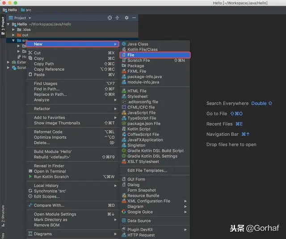The width and height of the screenshot is (286, 239).
Task: Click the TypeScript File icon
Action: point(124,118)
